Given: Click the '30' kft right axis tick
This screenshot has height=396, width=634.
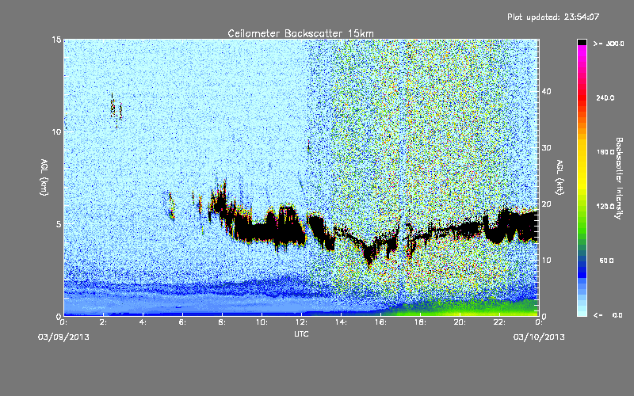Looking at the screenshot, I should tap(546, 148).
